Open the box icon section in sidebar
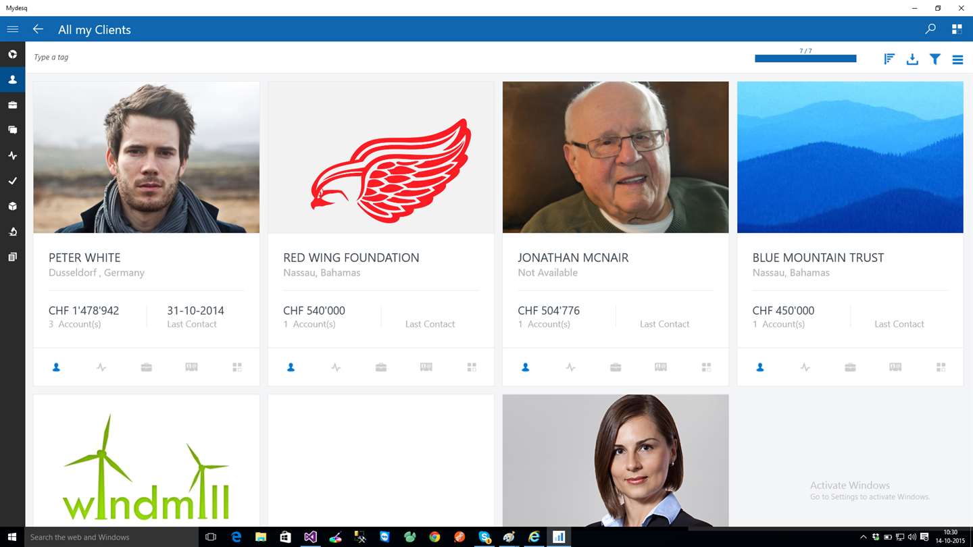Screen dimensions: 973x547 point(12,206)
